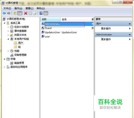The image size is (134, 118).
Task: Click the UpdatusUser account icon
Action: [x=43, y=32]
